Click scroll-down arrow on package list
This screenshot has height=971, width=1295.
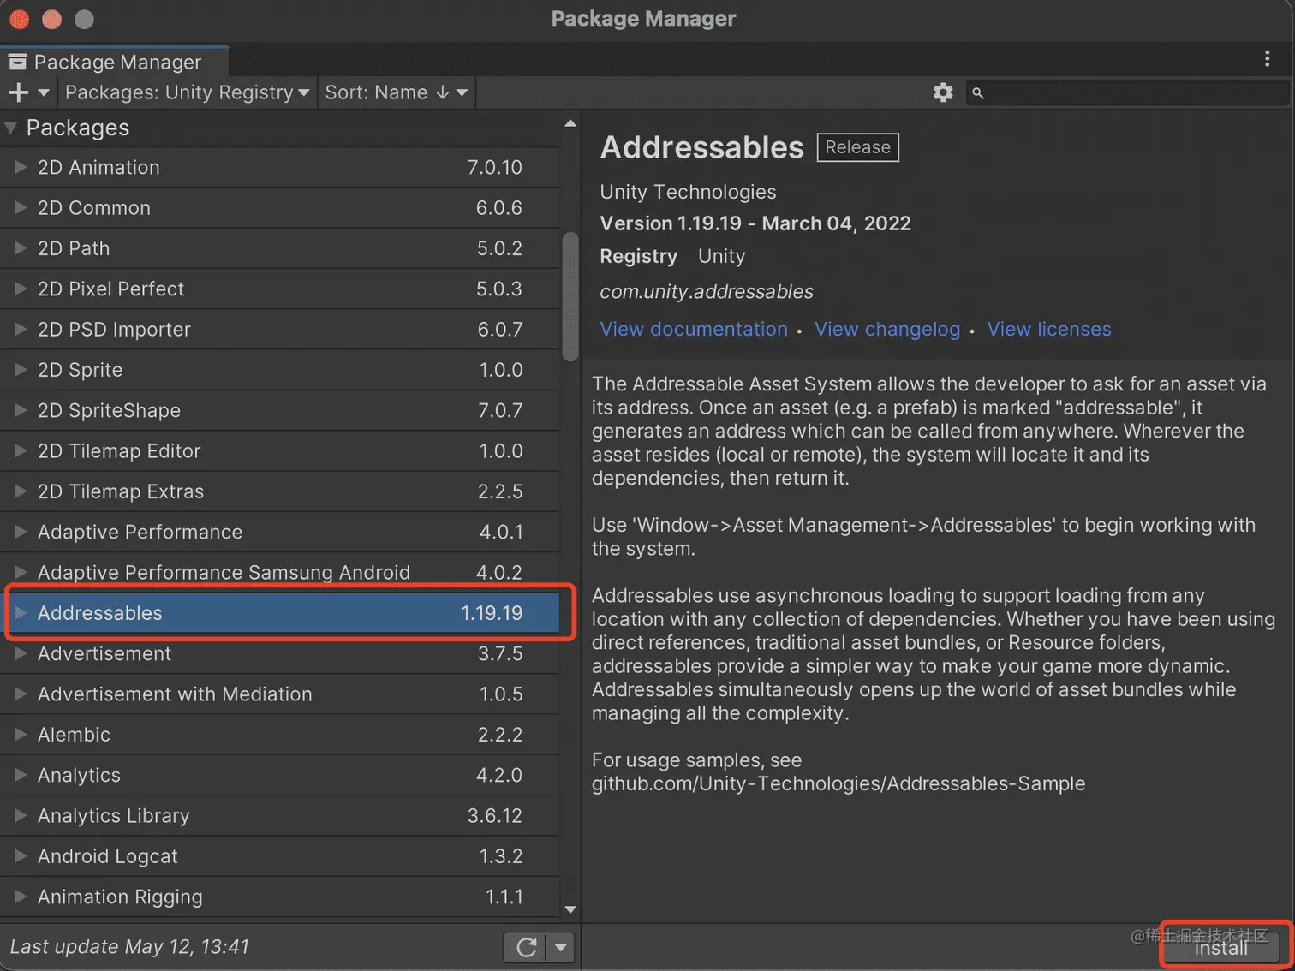point(570,909)
